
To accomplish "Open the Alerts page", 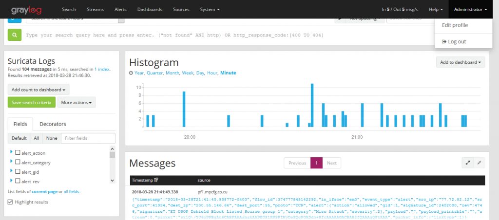I will (x=120, y=10).
